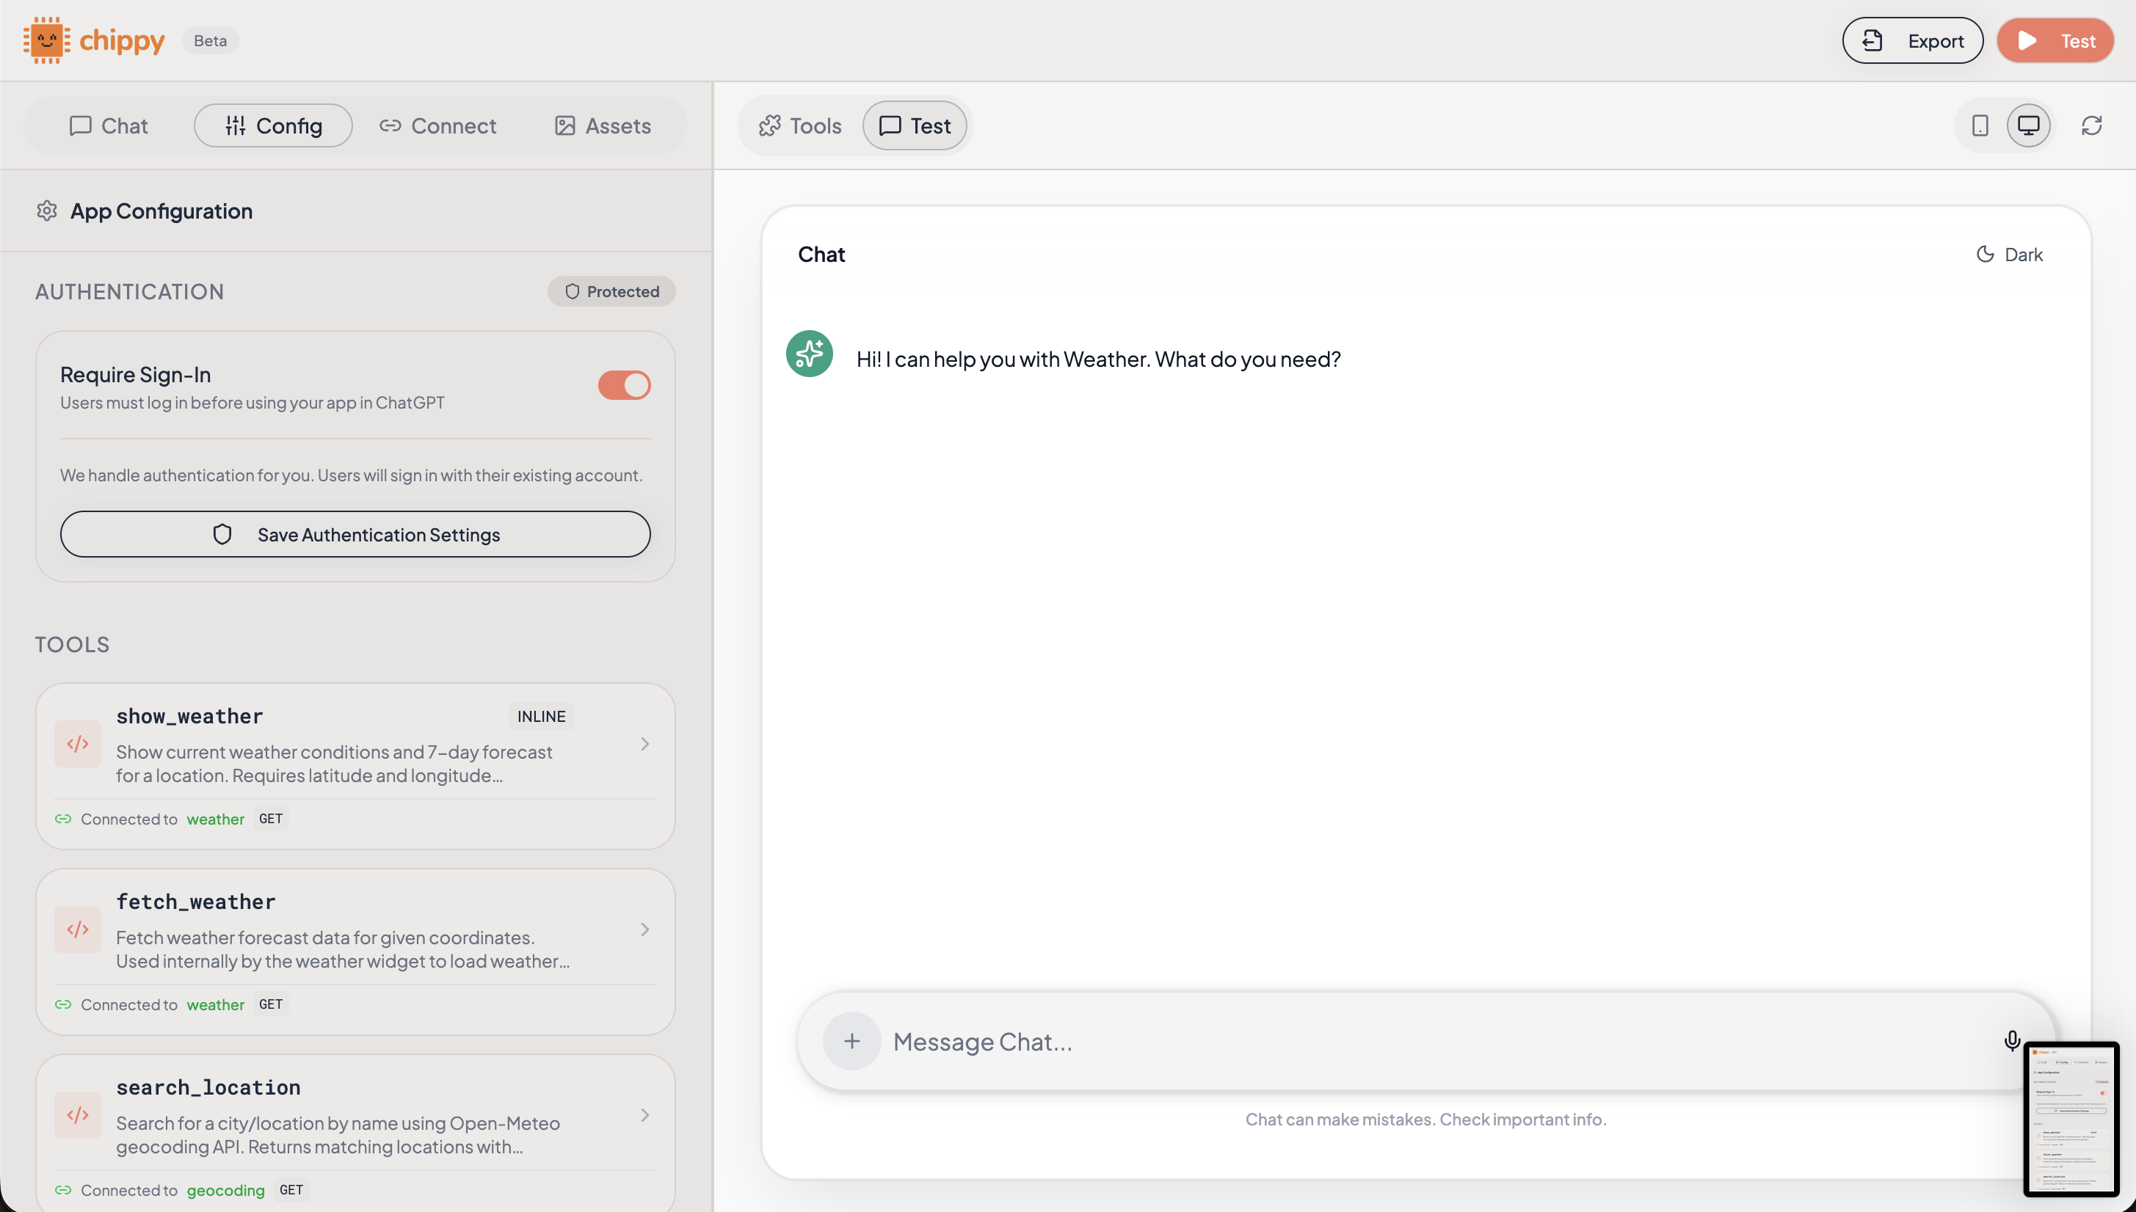Select the desktop preview icon
Screen dimensions: 2136x1212
pos(2029,125)
